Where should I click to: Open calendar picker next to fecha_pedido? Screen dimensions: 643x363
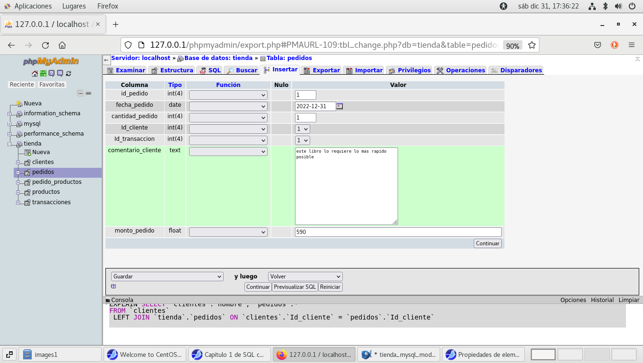[x=339, y=106]
